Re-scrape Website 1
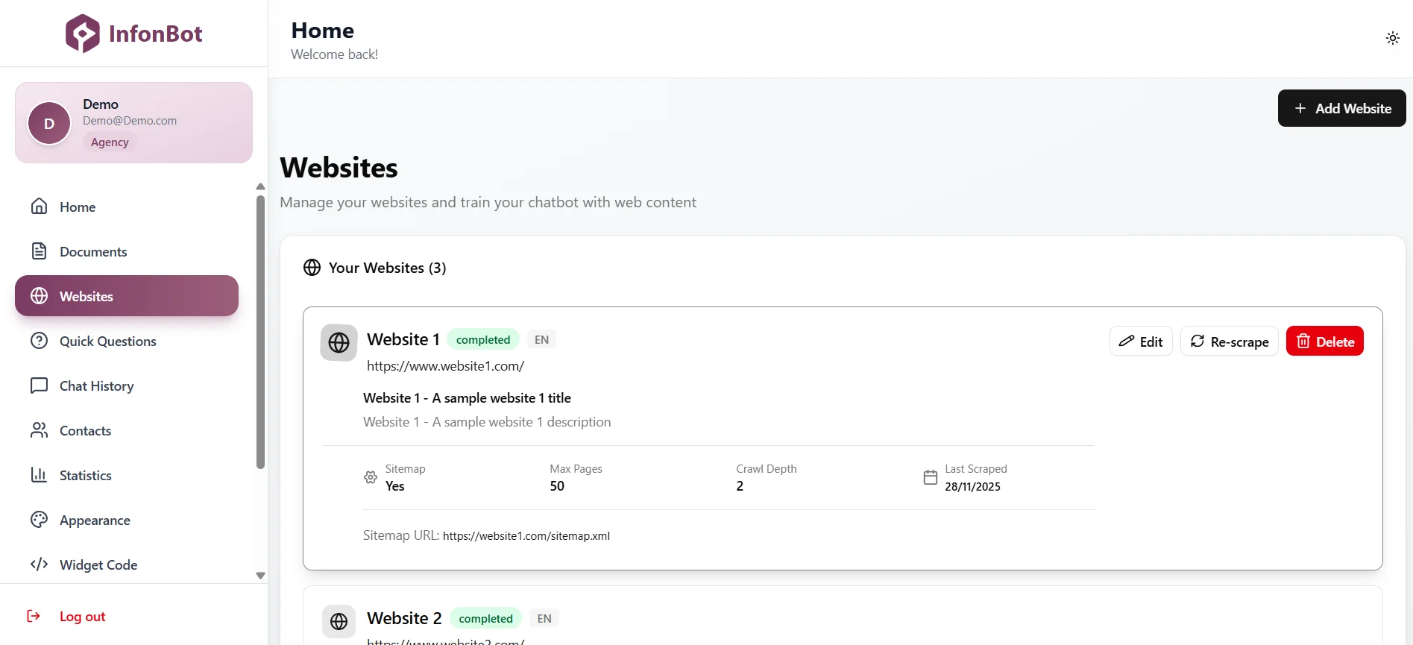The height and width of the screenshot is (645, 1413). click(1230, 341)
